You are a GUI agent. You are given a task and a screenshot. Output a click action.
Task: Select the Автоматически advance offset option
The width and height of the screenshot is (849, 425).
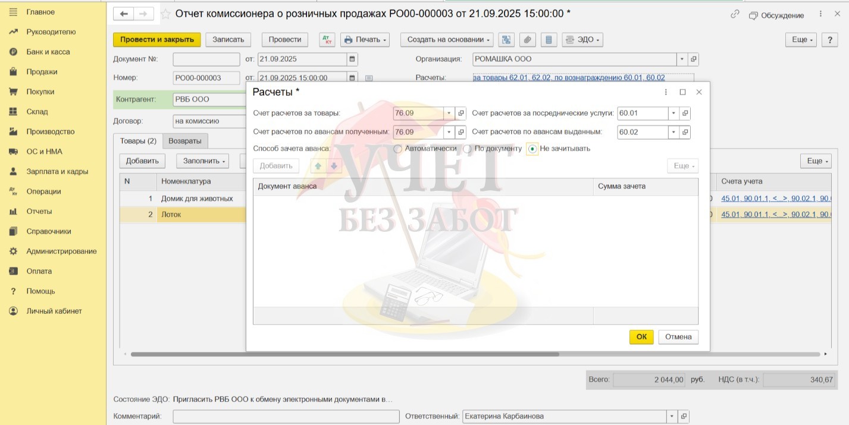click(398, 149)
